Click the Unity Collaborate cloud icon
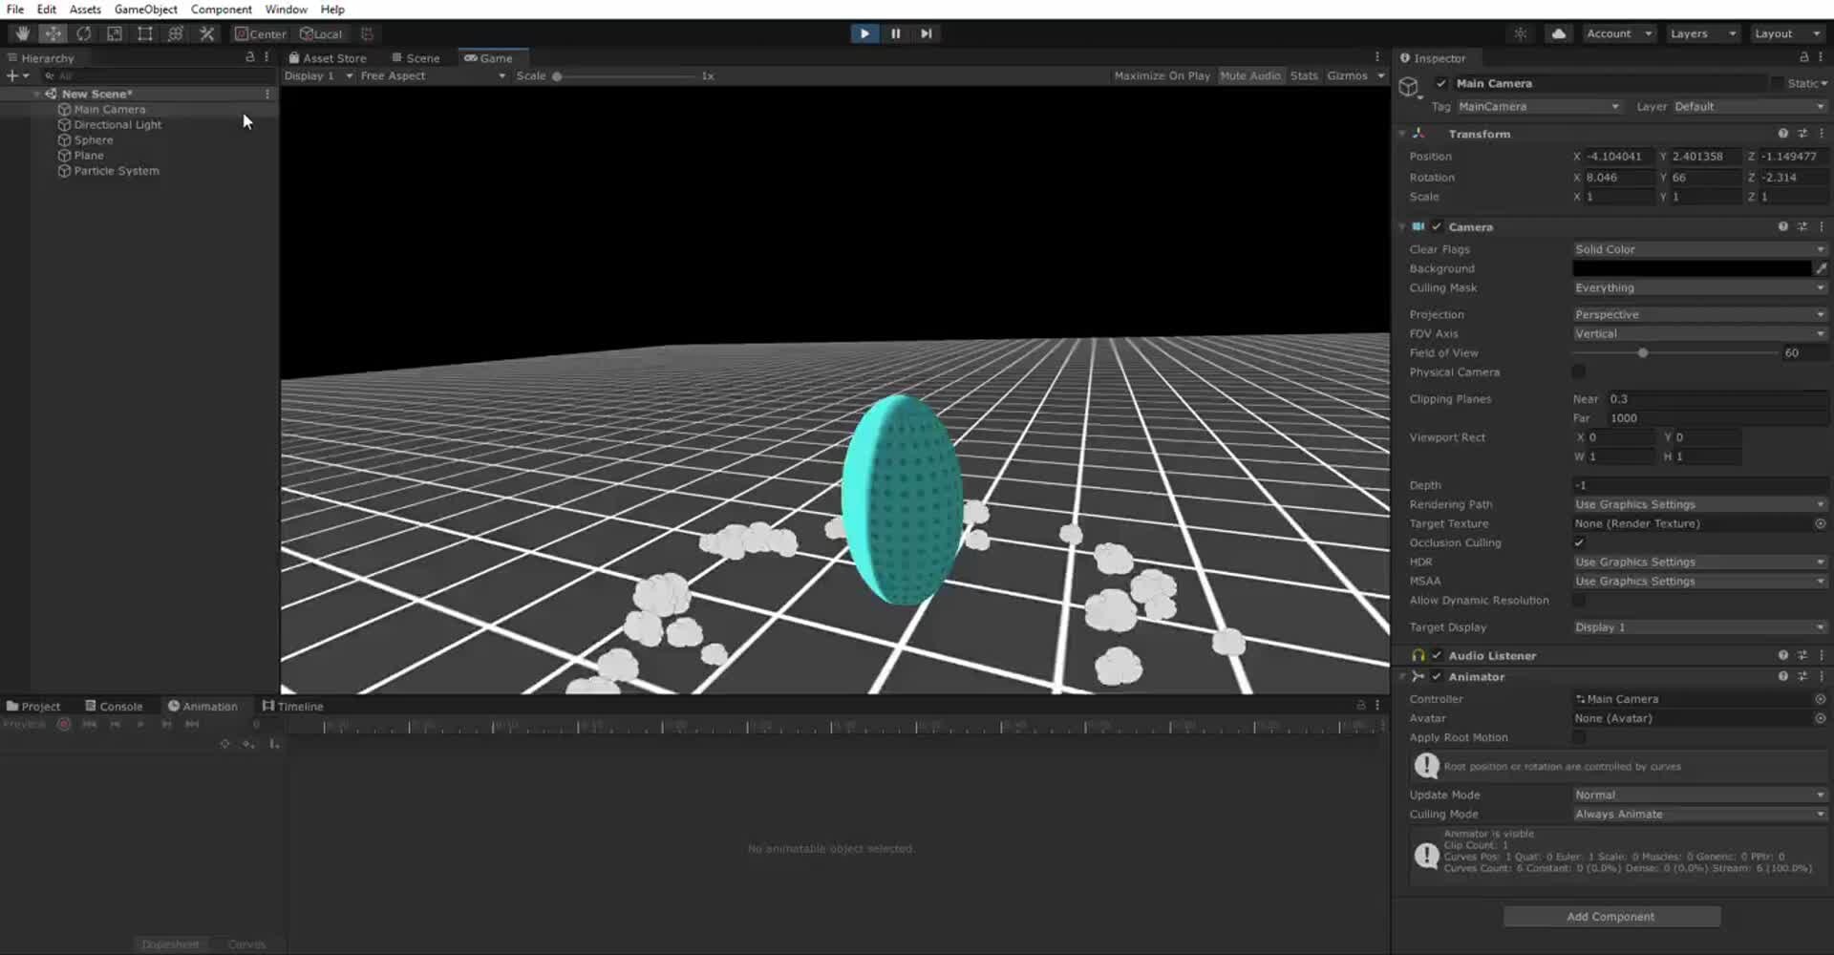The image size is (1834, 955). pos(1558,33)
